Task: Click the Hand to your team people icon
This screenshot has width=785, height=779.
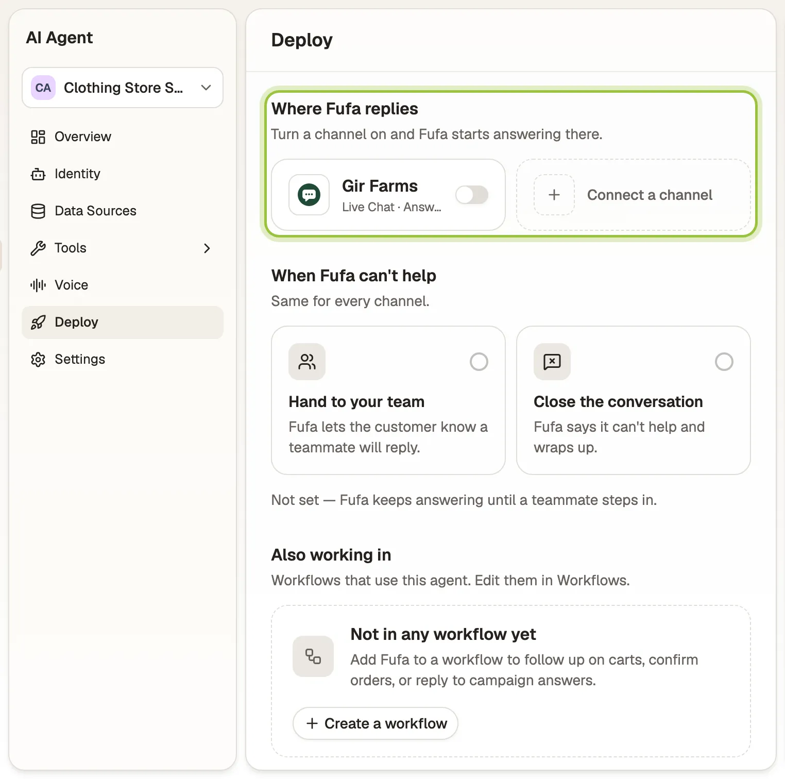Action: (307, 362)
